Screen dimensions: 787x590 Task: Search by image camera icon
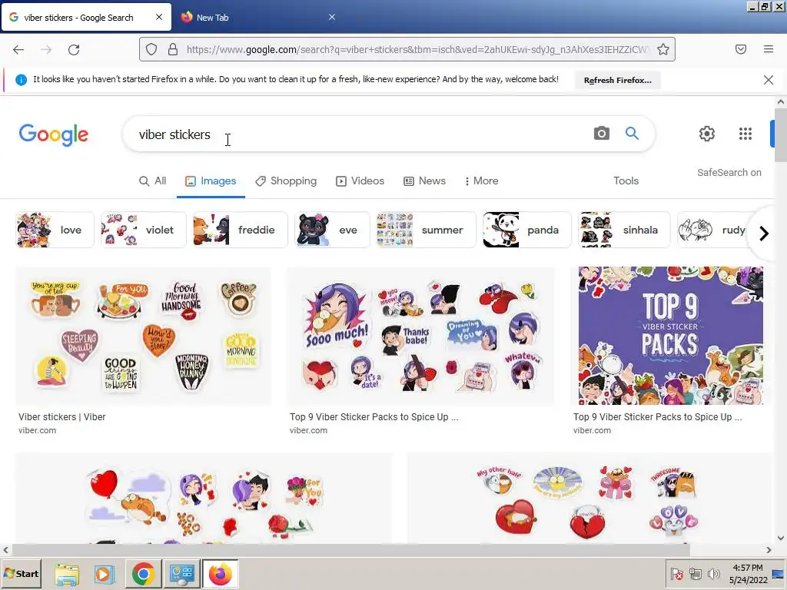601,134
